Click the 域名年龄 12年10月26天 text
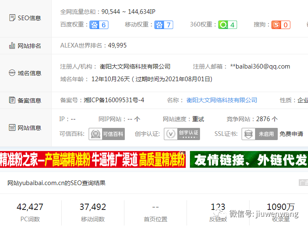The height and width of the screenshot is (228, 308). click(111, 79)
